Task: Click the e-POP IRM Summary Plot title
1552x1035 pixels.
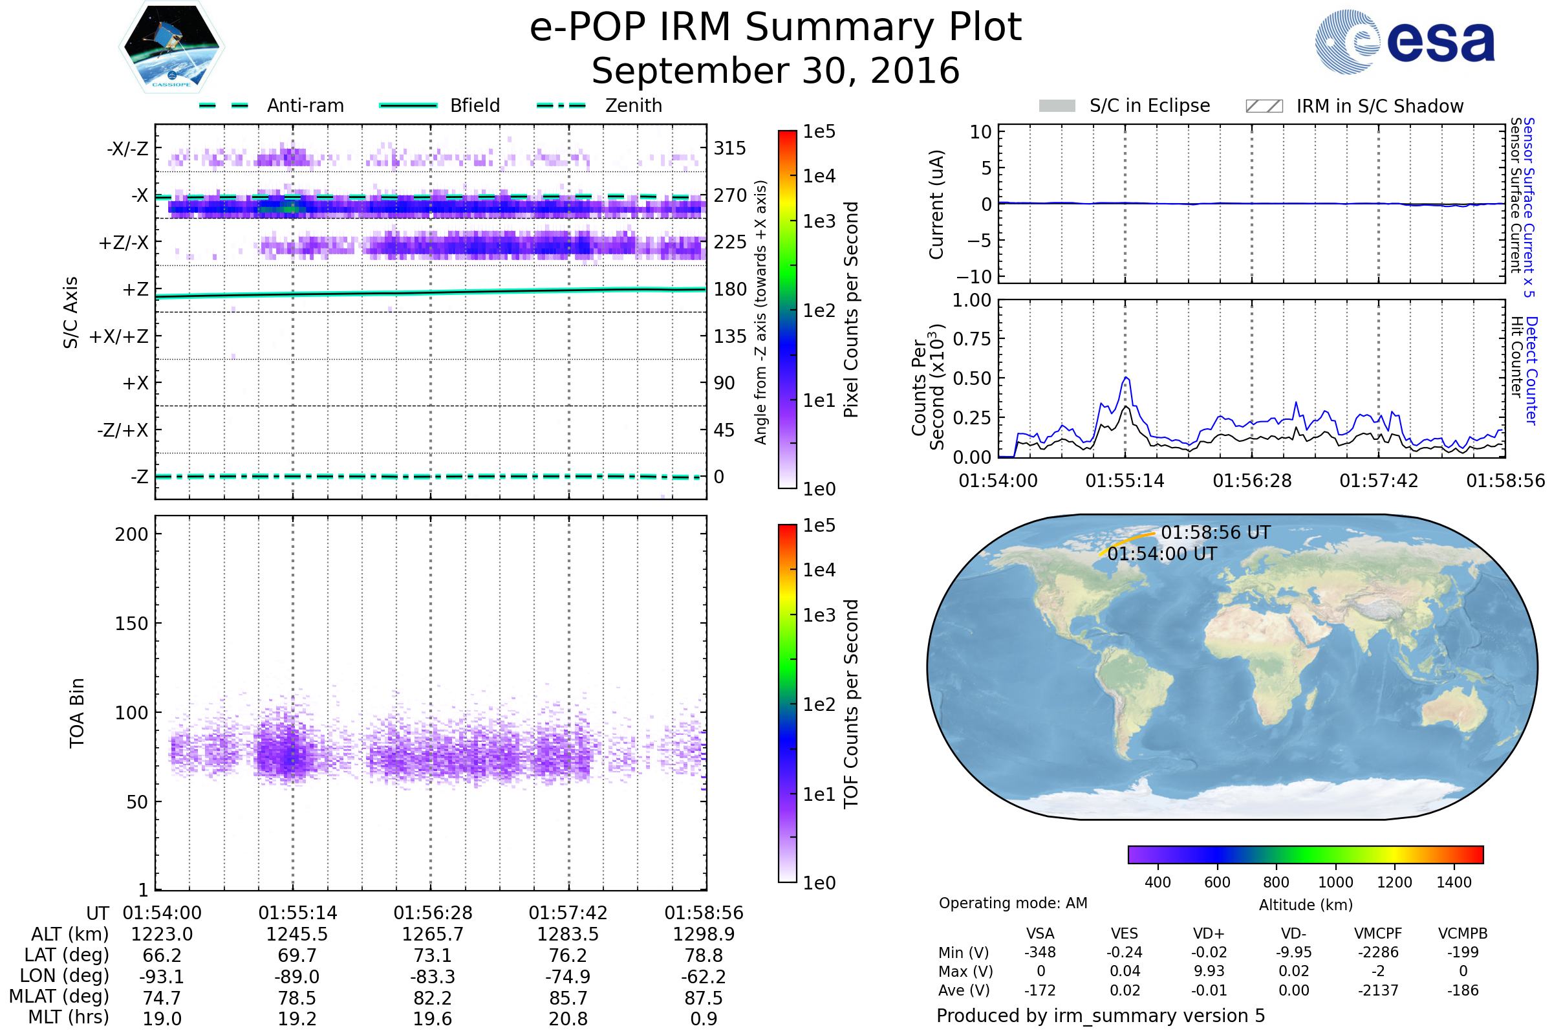Action: 775,28
